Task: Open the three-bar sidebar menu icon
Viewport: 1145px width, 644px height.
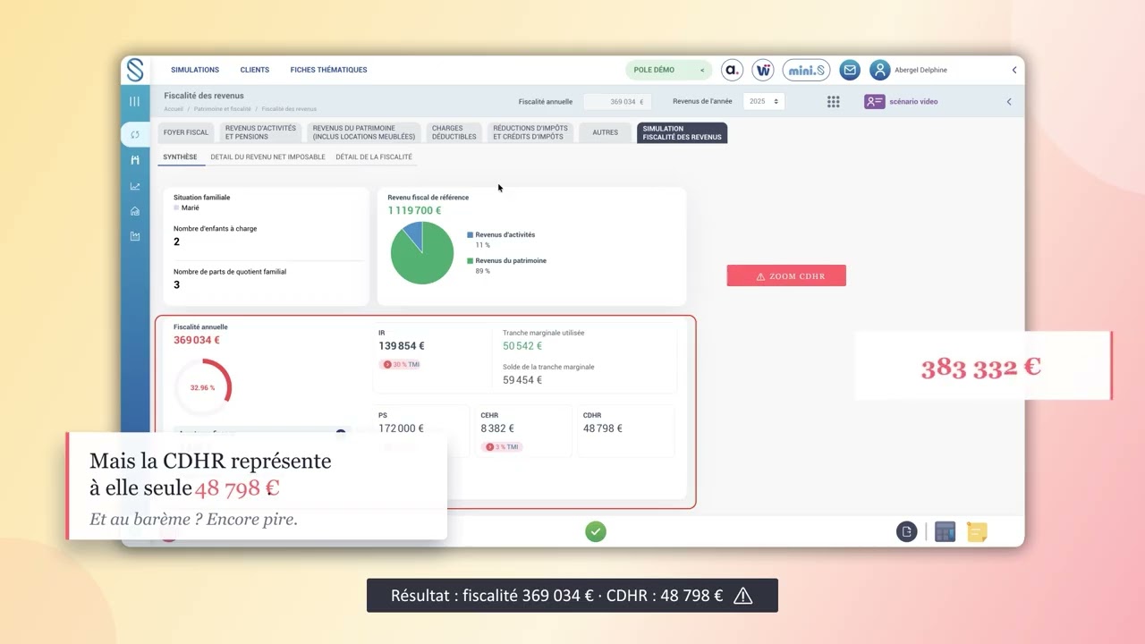Action: coord(135,102)
